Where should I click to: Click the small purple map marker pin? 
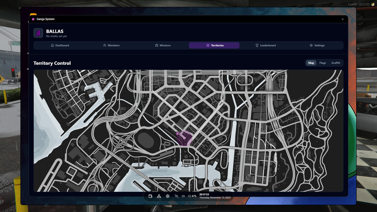coord(177,133)
